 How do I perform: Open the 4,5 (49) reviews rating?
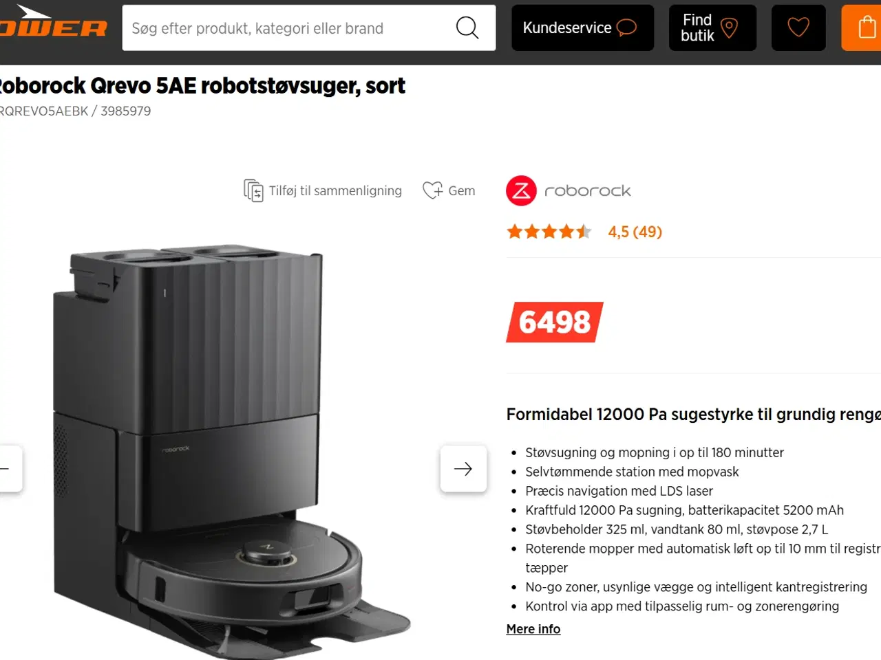click(x=635, y=232)
